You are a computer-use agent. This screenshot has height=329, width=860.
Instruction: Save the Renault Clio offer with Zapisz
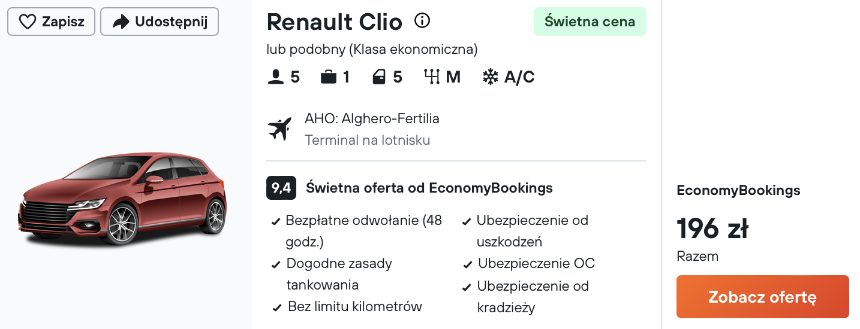[50, 22]
